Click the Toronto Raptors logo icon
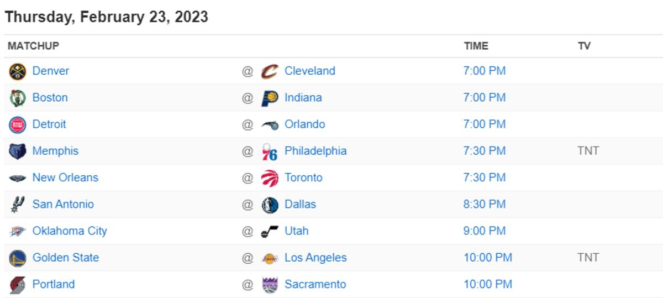Viewport: 663px width, 298px height. pyautogui.click(x=270, y=178)
